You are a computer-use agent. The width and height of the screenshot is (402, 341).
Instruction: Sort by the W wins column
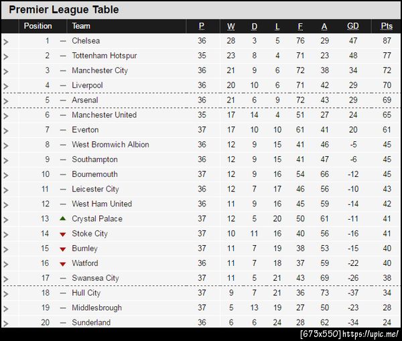231,26
